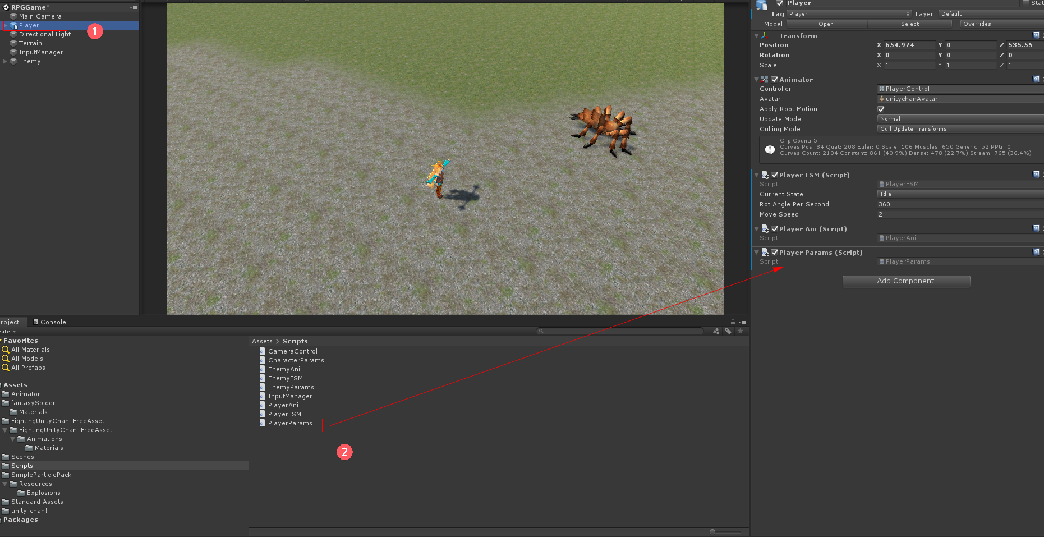
Task: Collapse the Resources folder in Assets tree
Action: tap(5, 484)
